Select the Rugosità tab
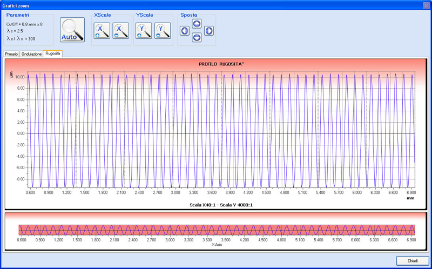 [x=53, y=53]
